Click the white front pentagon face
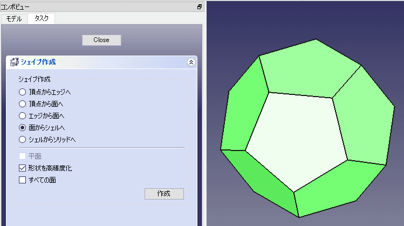Image resolution: width=404 pixels, height=226 pixels. tap(296, 142)
